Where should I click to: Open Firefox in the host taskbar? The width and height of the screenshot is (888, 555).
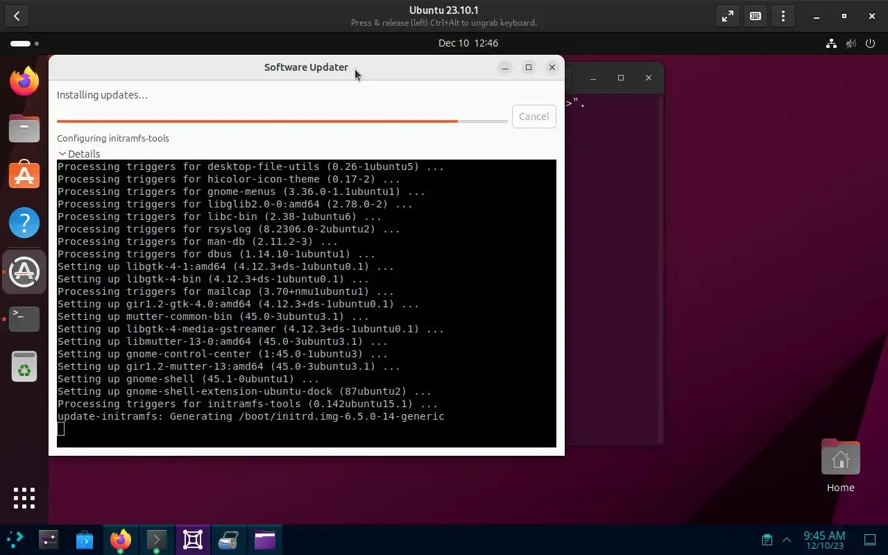click(120, 540)
